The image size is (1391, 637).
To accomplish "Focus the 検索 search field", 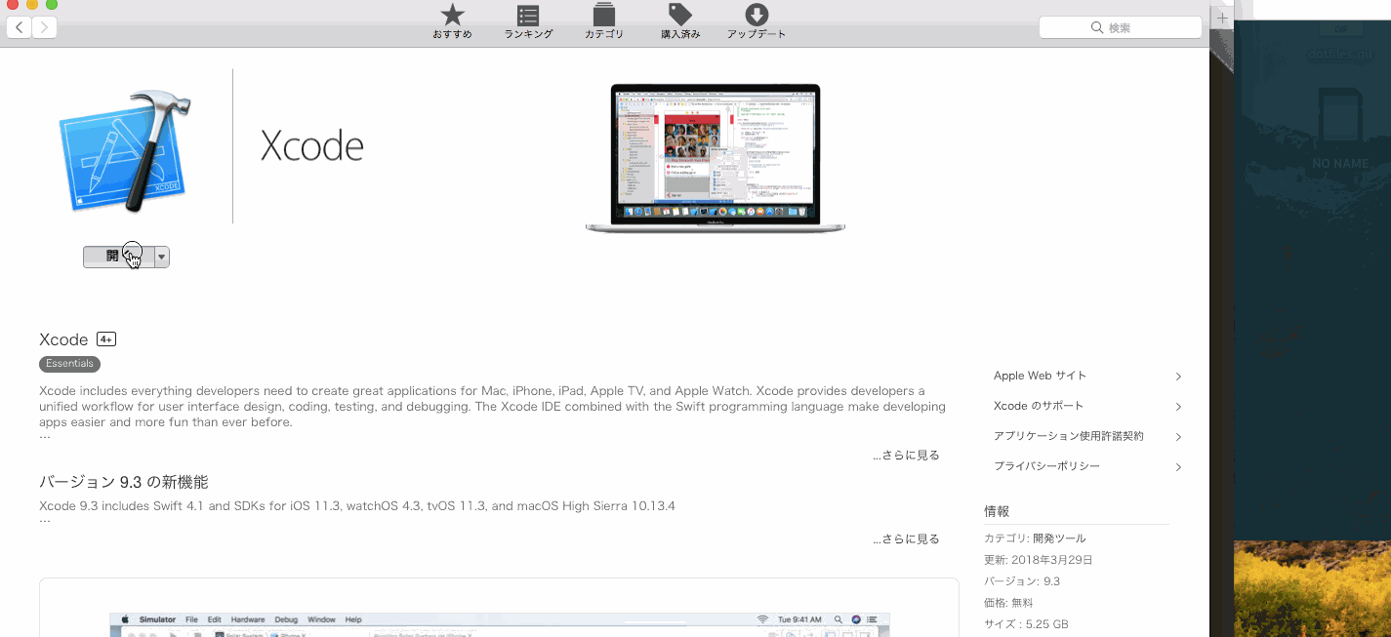I will pyautogui.click(x=1119, y=27).
